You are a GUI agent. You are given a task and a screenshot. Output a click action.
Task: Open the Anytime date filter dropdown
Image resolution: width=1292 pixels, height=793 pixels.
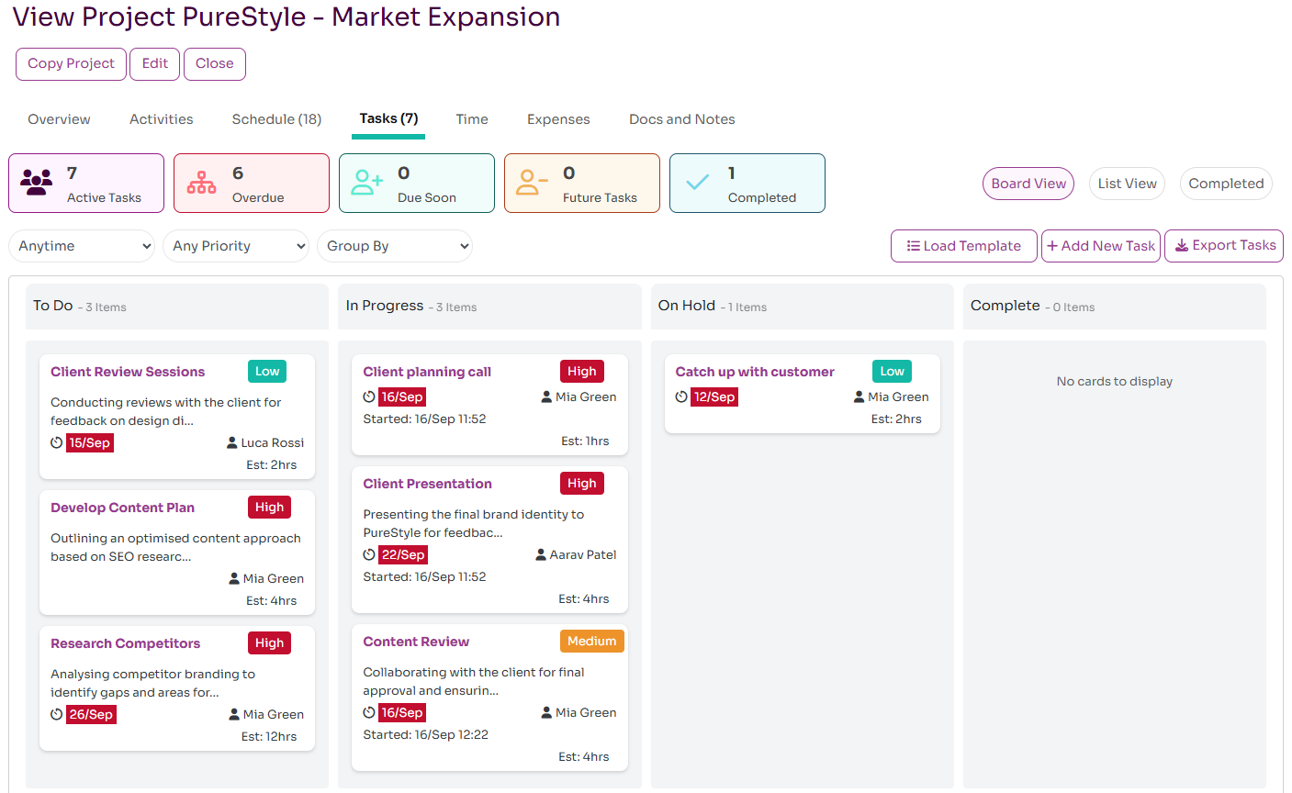pyautogui.click(x=82, y=246)
